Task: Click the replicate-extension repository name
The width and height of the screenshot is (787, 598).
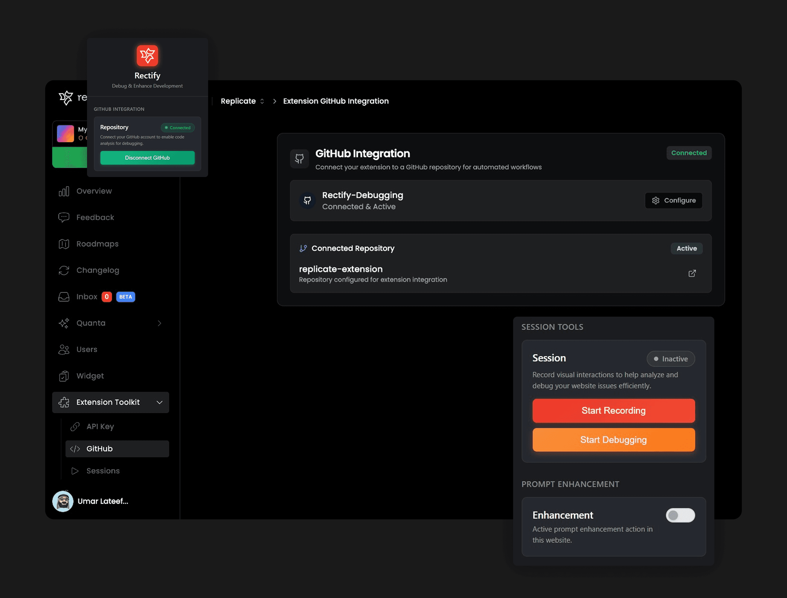Action: tap(341, 269)
